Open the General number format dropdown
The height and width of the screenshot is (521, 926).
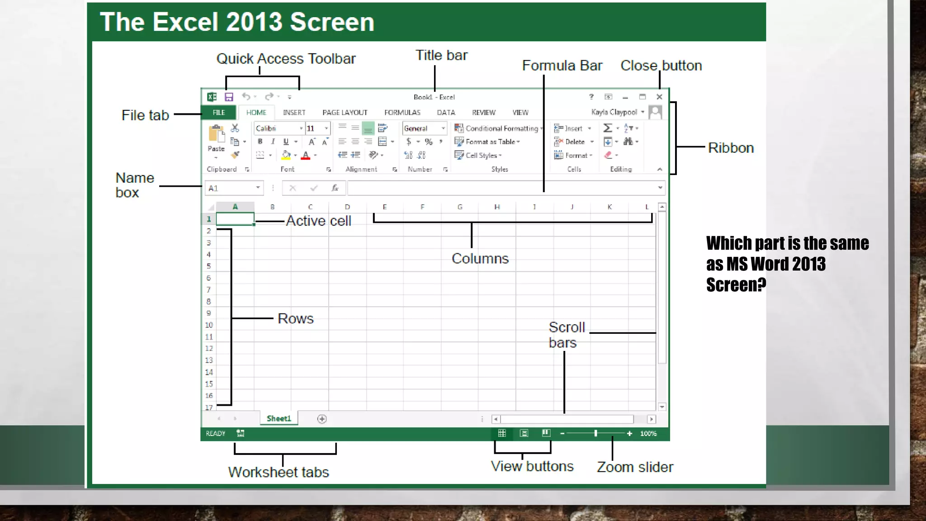click(x=443, y=128)
